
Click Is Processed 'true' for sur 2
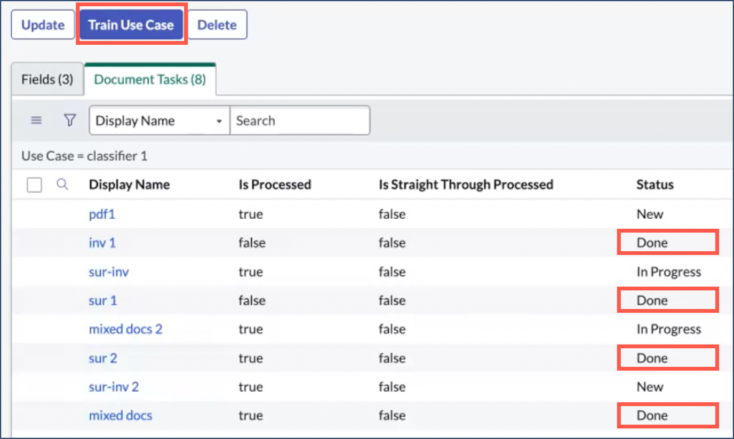pos(251,358)
